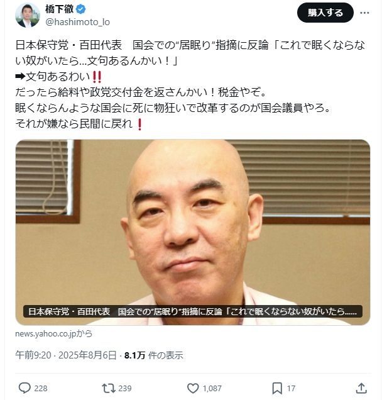Viewport: 382px width, 400px height.
Task: Open the news.yahoo.co.jp source link
Action: [54, 334]
